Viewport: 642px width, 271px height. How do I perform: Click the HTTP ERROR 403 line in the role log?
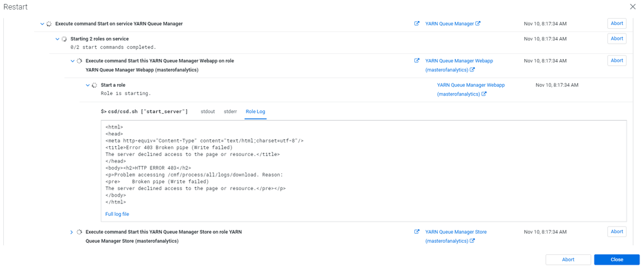pos(148,168)
